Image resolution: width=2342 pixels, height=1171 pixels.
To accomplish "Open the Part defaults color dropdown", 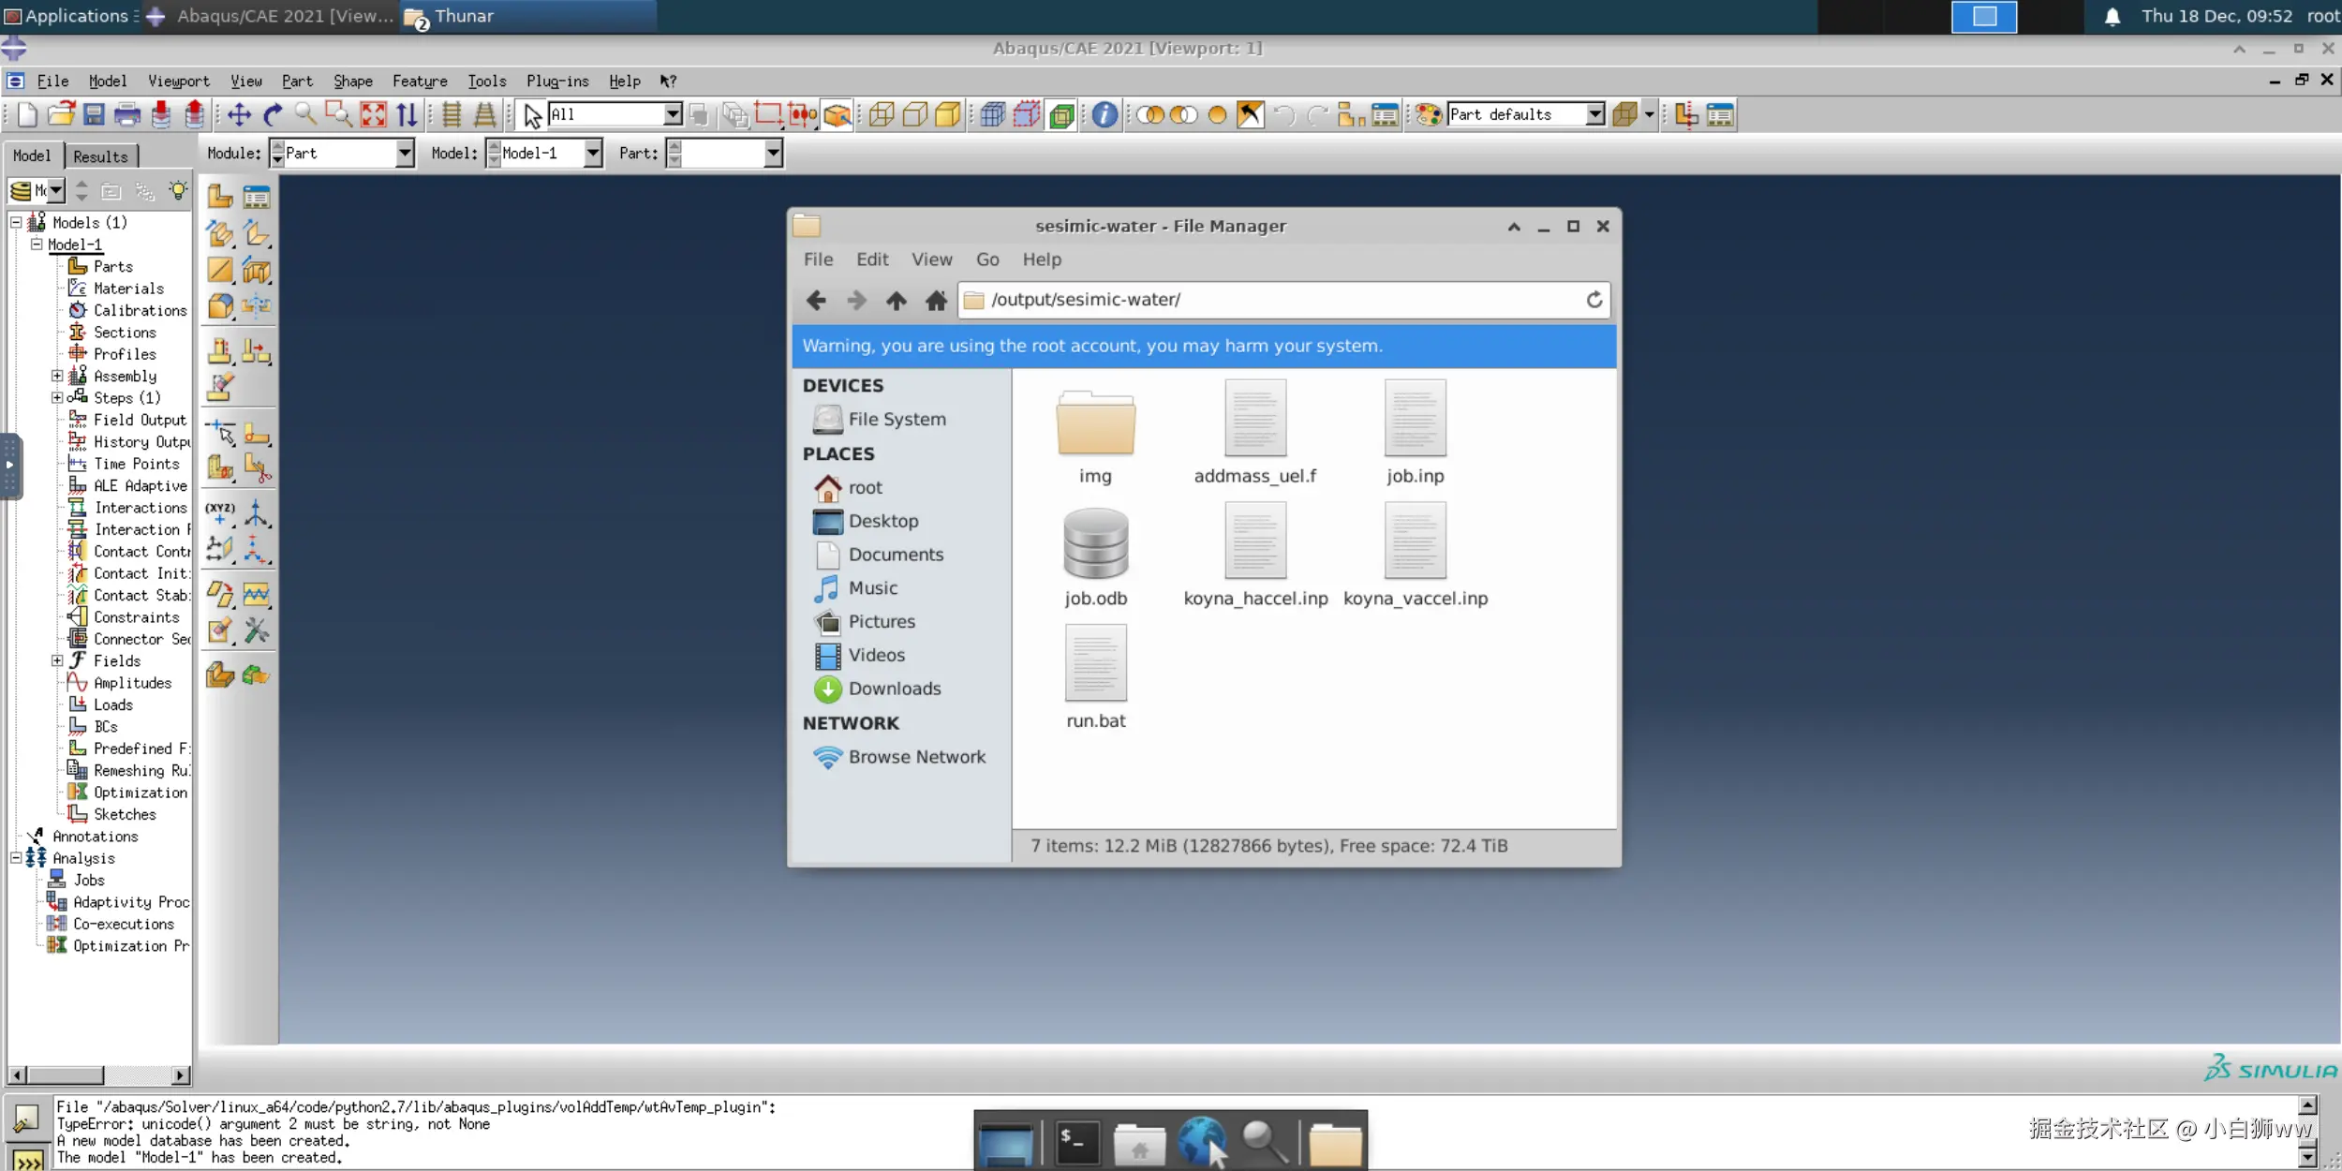I will coord(1594,114).
